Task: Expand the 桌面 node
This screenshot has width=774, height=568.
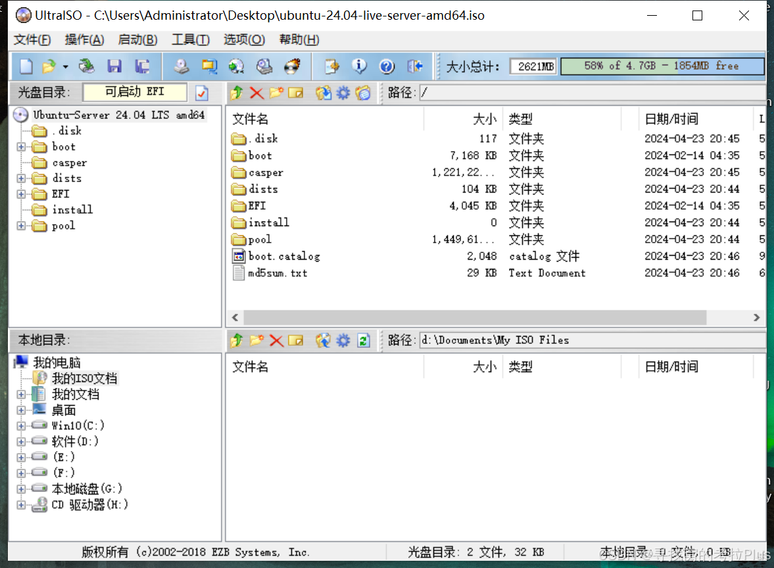Action: pyautogui.click(x=21, y=410)
